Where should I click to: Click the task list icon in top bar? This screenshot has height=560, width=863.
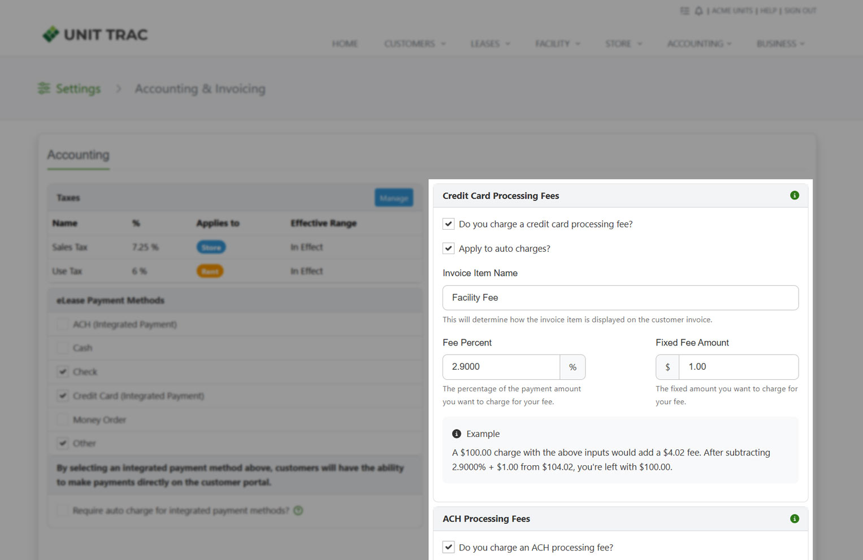tap(684, 10)
